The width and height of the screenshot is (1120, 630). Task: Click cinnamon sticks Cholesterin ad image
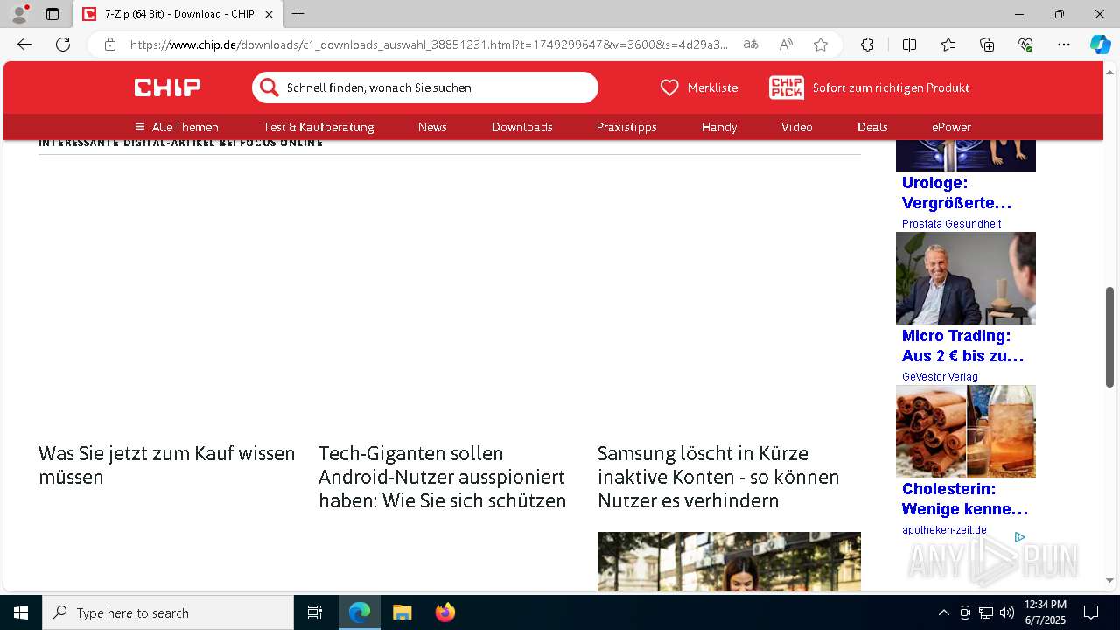(x=966, y=431)
